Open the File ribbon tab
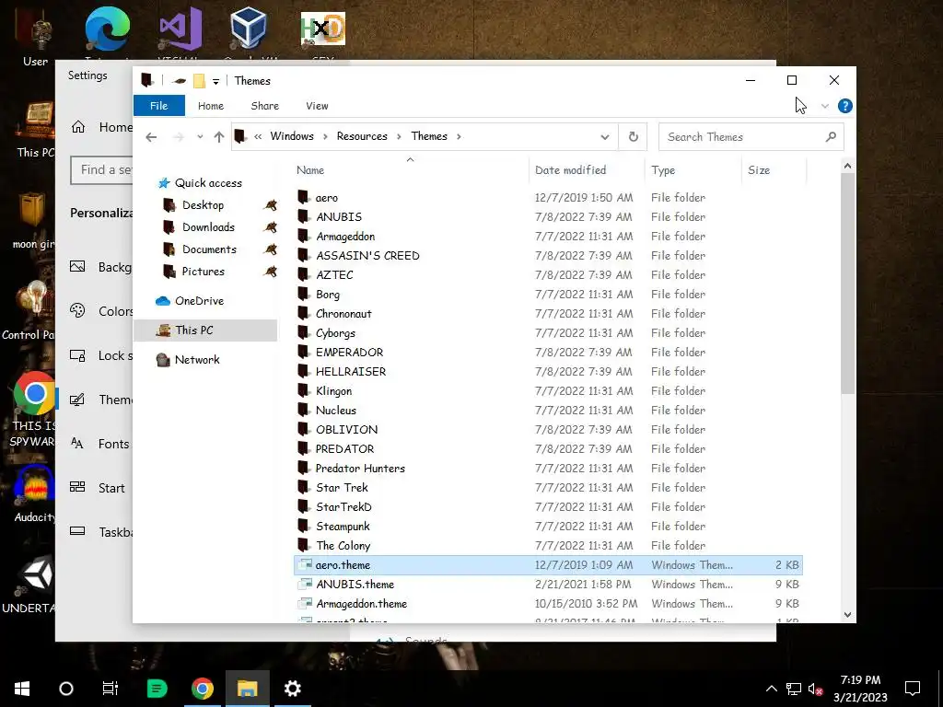The width and height of the screenshot is (943, 707). [x=158, y=106]
